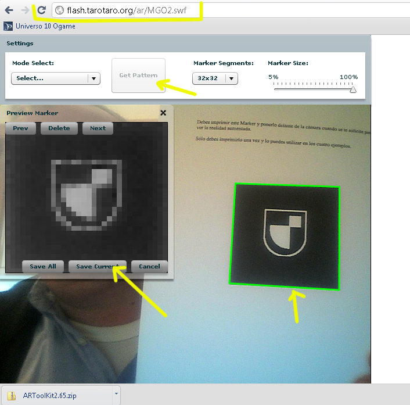Reload the page with the refresh icon
The image size is (410, 405).
tap(42, 10)
